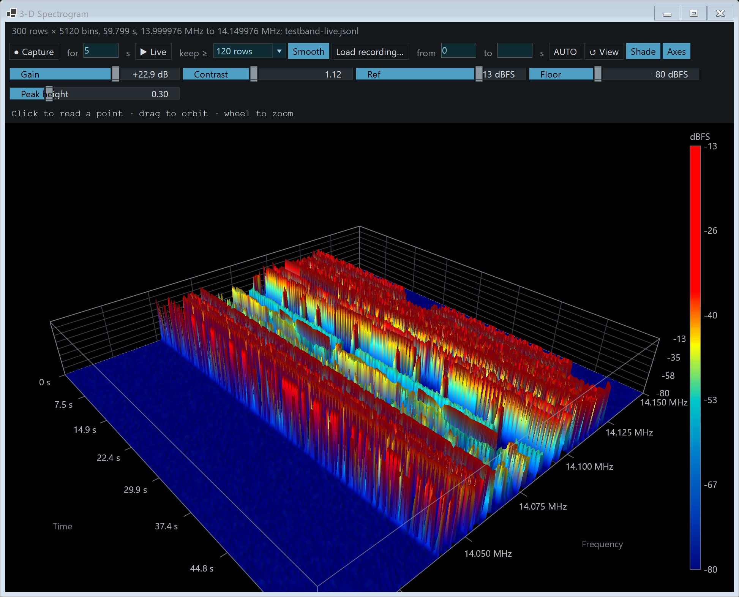Start Live streaming playback

pos(153,52)
